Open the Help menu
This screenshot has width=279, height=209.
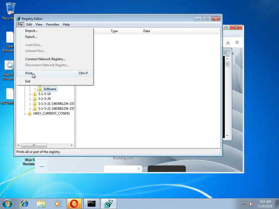tap(66, 24)
